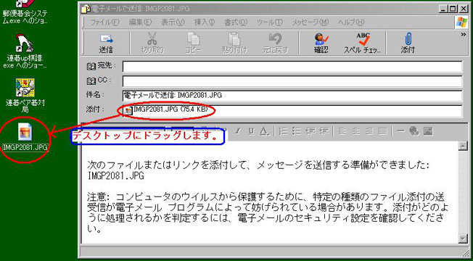
Task: Click the 確認 (Check names) icon
Action: (321, 38)
